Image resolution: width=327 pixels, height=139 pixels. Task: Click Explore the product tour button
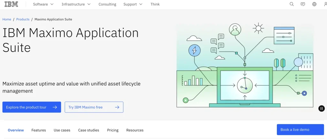(x=32, y=107)
